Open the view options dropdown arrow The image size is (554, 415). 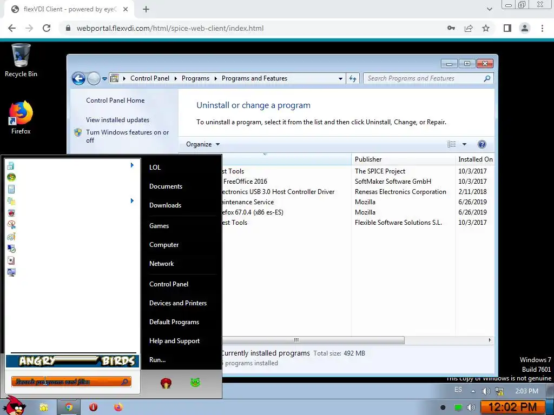(x=464, y=144)
